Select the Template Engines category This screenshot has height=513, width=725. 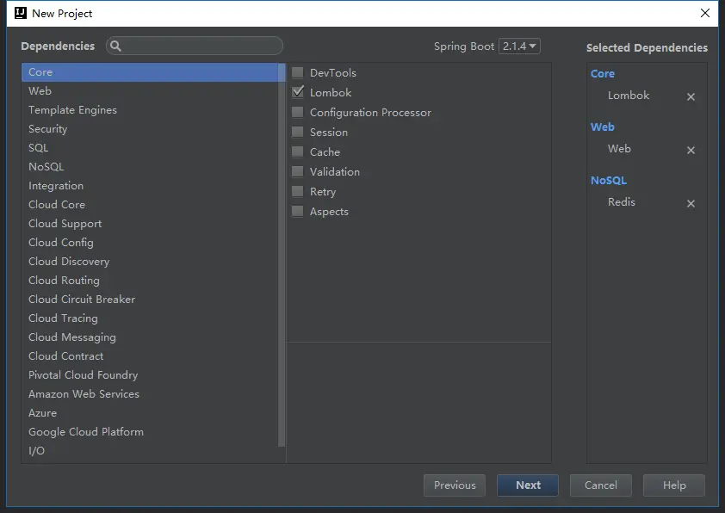[x=150, y=110]
